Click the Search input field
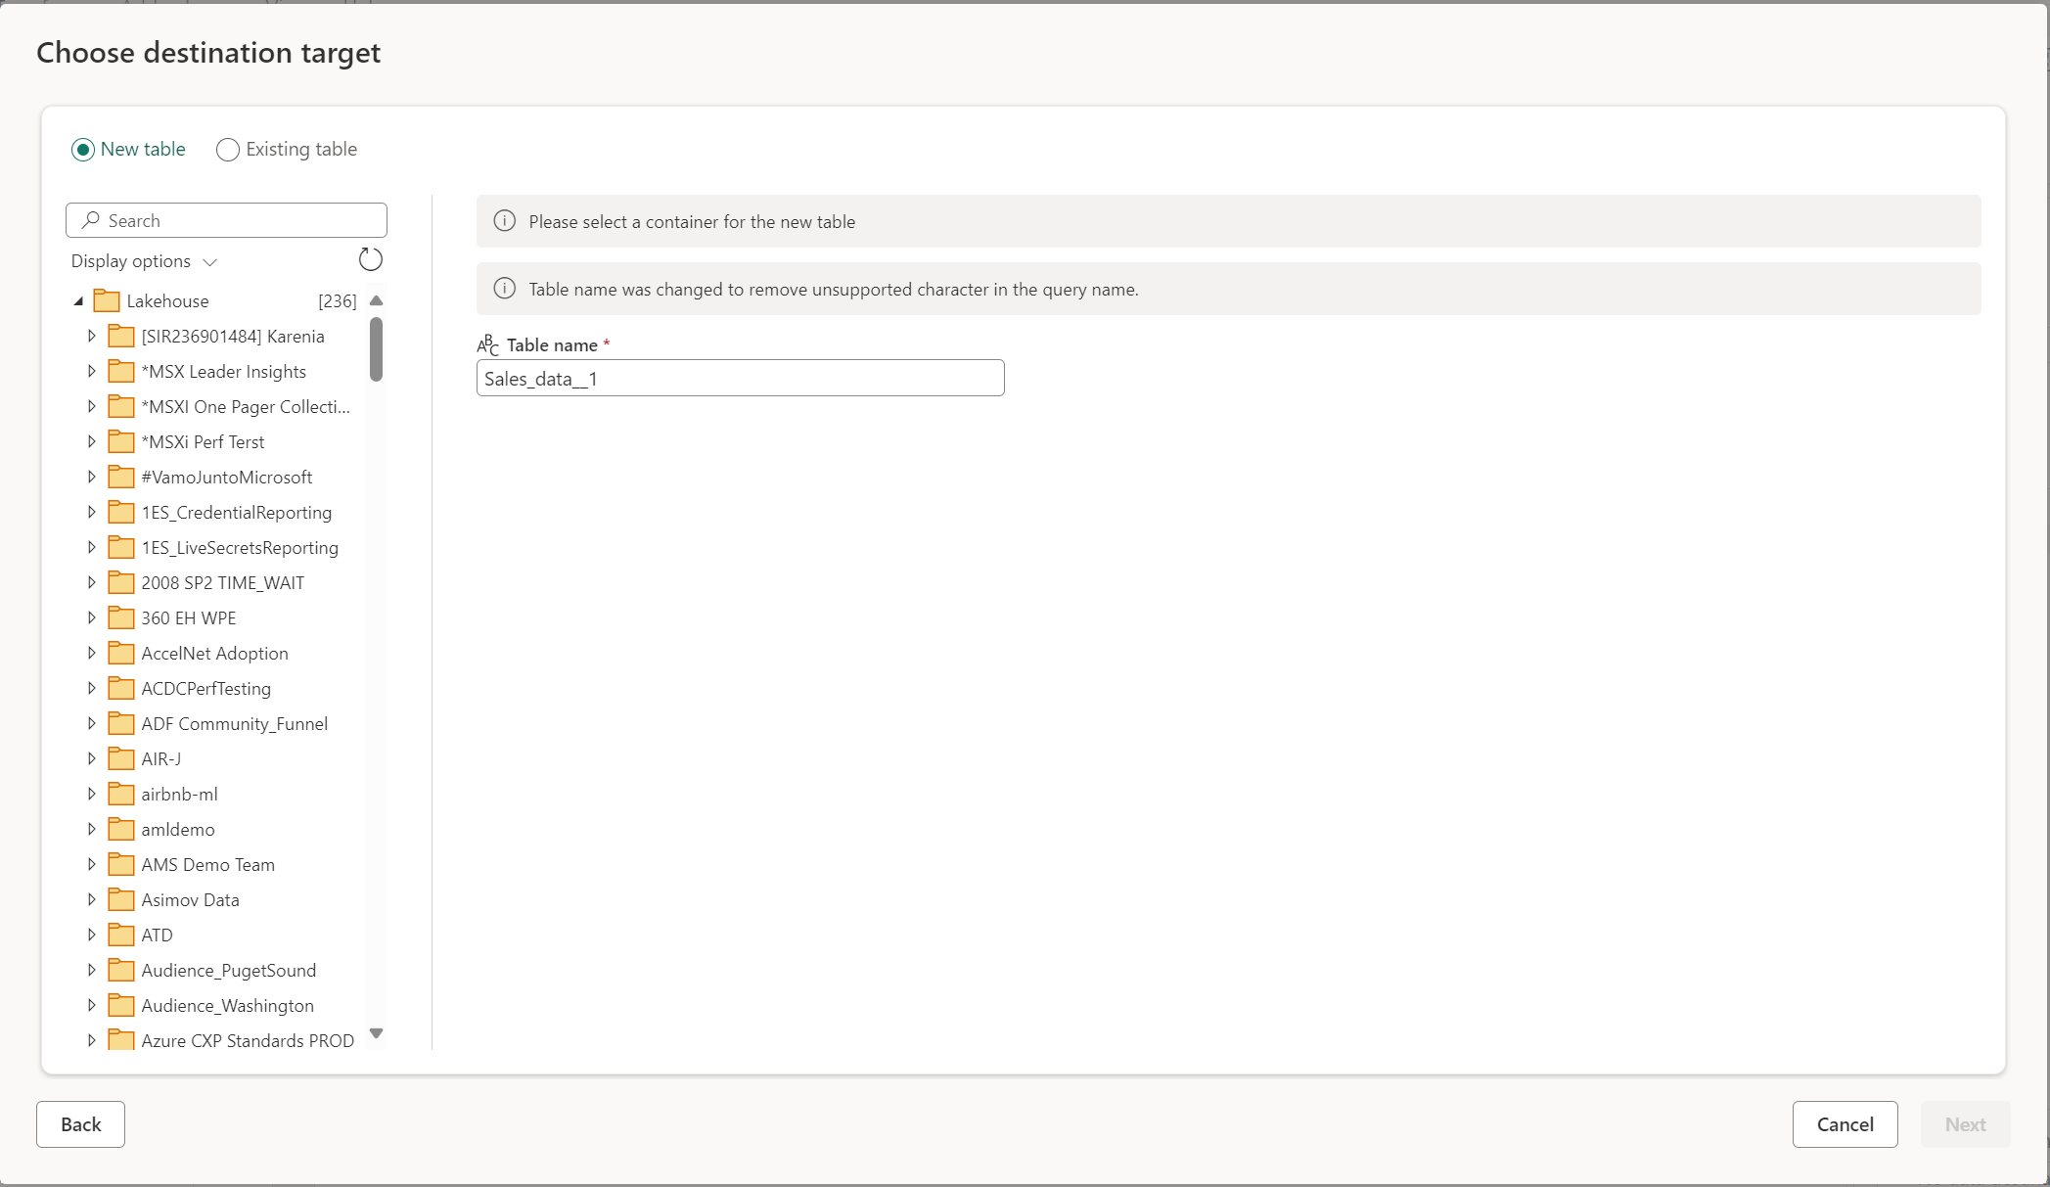This screenshot has width=2050, height=1187. pyautogui.click(x=226, y=219)
